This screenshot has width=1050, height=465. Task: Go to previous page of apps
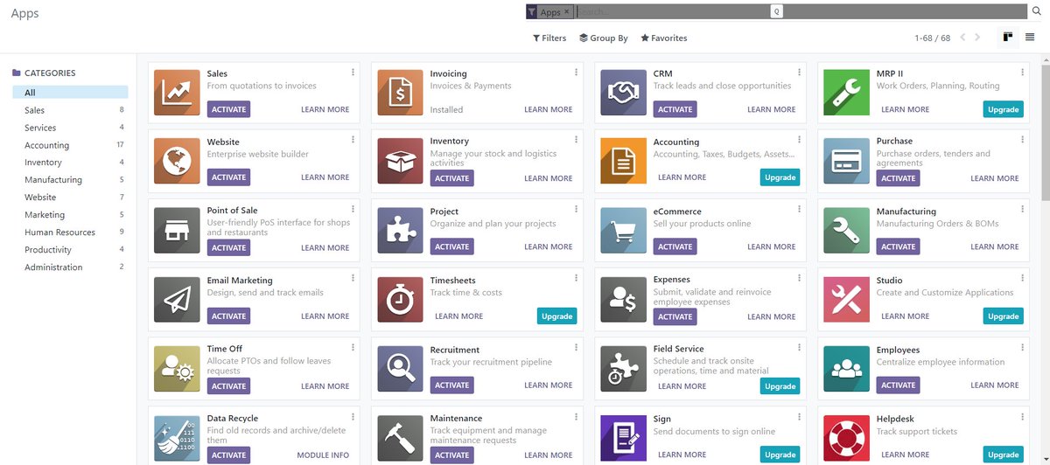click(963, 38)
